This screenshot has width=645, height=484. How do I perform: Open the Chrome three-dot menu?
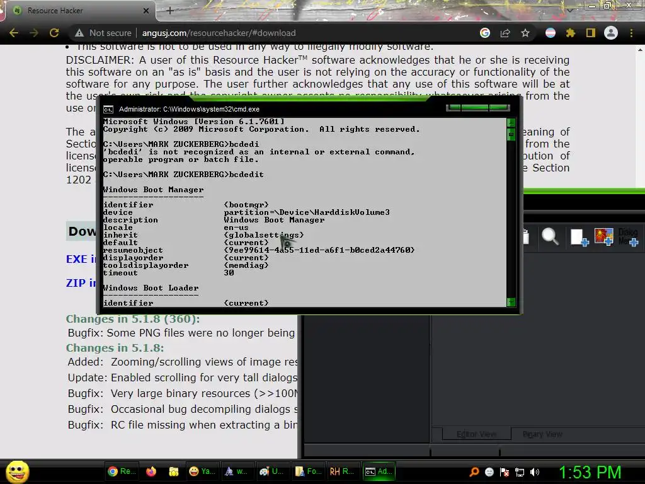pos(631,33)
